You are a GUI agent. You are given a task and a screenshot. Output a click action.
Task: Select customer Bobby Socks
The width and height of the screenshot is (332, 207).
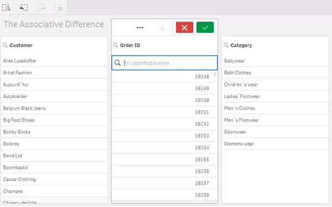point(54,132)
